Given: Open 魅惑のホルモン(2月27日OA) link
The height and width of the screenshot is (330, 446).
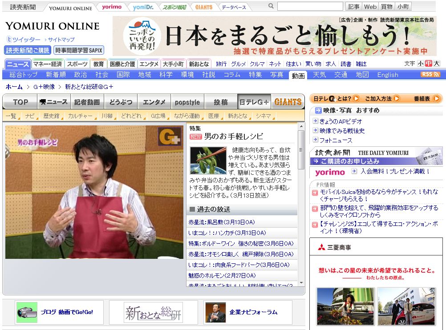Looking at the screenshot, I should coord(222,276).
